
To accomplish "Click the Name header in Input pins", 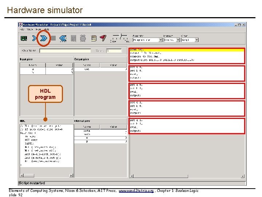I will [33, 65].
